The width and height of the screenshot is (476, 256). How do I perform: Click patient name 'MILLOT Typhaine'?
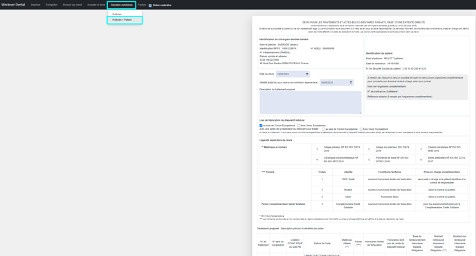point(393,59)
